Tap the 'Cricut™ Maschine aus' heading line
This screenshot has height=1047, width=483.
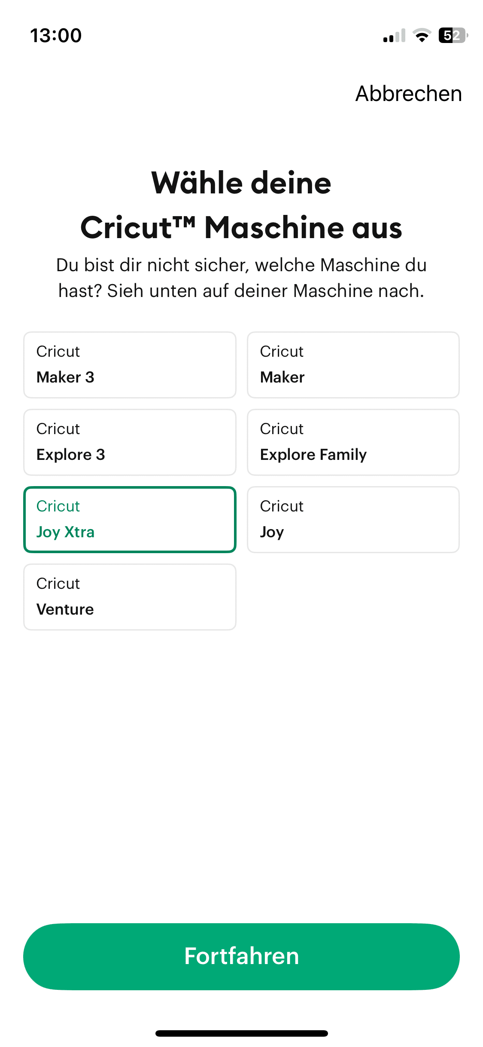pyautogui.click(x=241, y=228)
